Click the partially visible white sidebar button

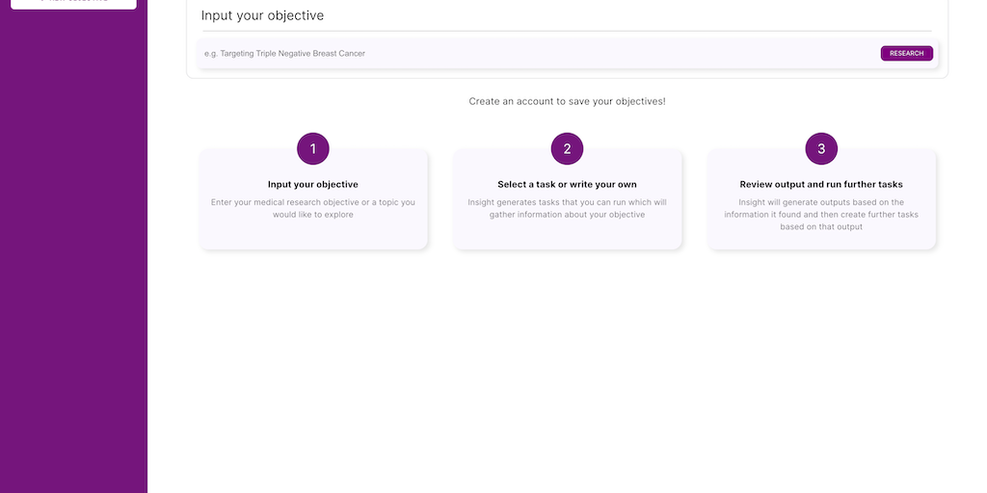[x=73, y=4]
